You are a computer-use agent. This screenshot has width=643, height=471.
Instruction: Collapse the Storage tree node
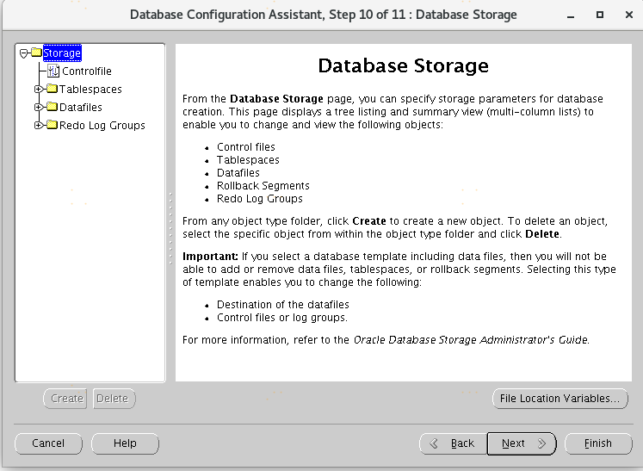pyautogui.click(x=23, y=53)
